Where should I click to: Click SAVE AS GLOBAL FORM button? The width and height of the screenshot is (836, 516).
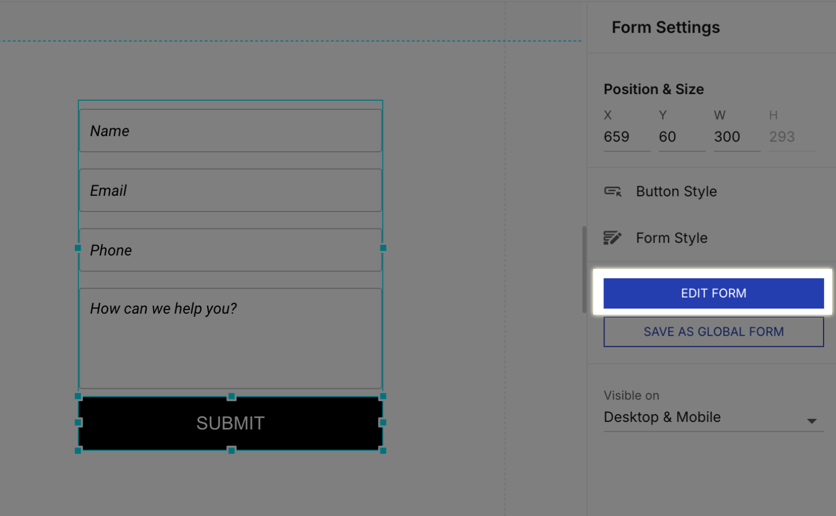point(713,332)
